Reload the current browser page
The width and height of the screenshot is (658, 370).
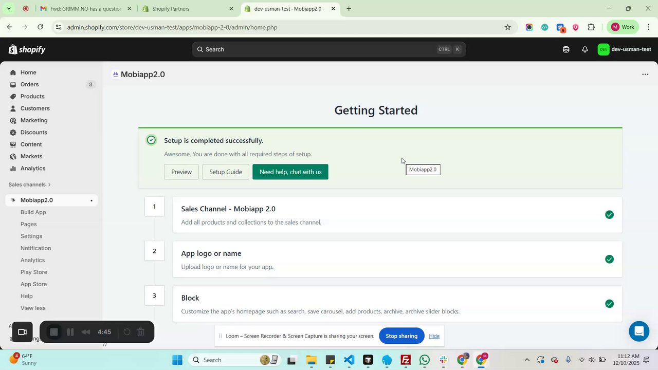point(40,27)
